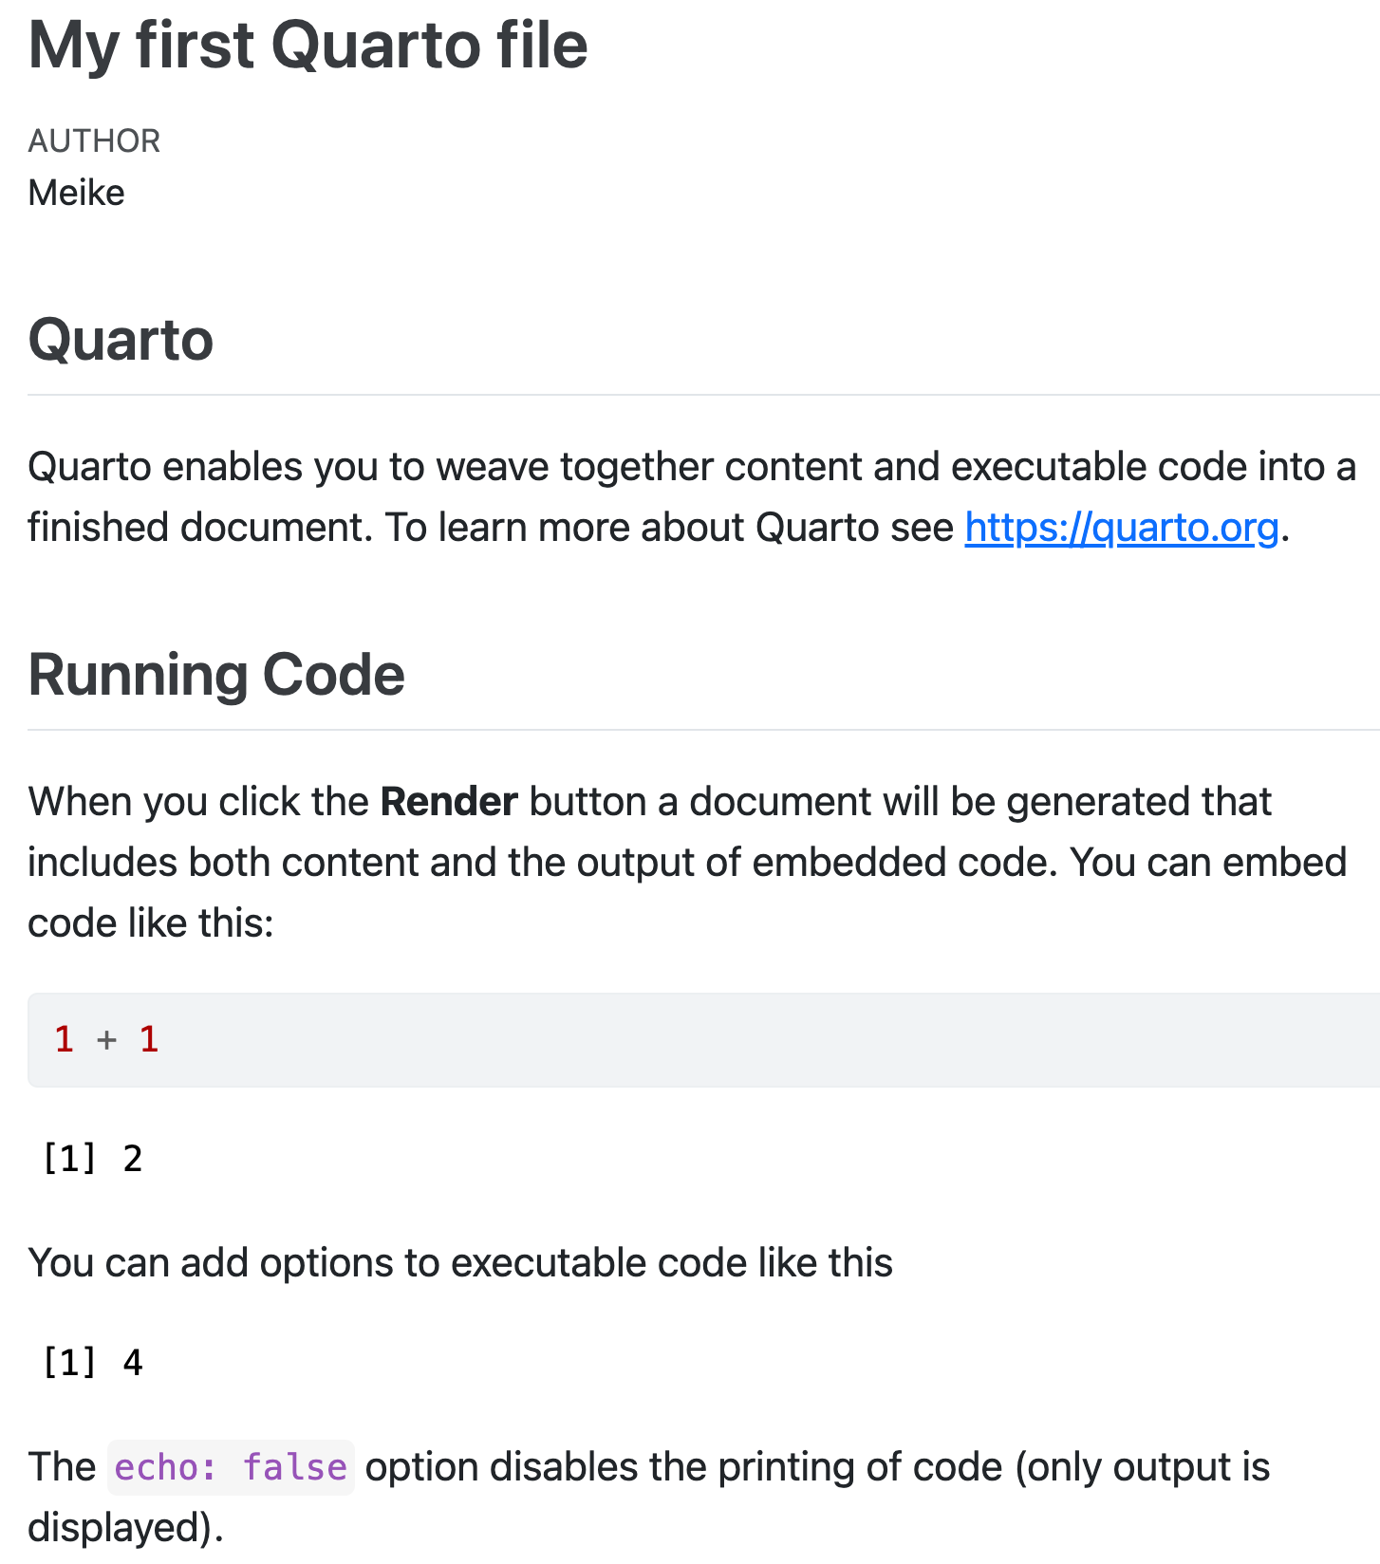
Task: Select the author name Meike
Action: pyautogui.click(x=76, y=193)
